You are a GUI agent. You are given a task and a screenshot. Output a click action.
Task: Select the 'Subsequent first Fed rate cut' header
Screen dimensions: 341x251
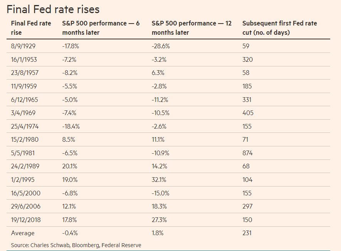click(x=280, y=28)
